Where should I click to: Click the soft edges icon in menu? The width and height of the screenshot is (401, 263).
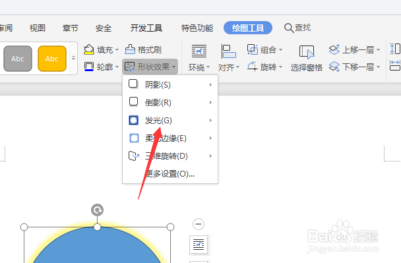[134, 138]
